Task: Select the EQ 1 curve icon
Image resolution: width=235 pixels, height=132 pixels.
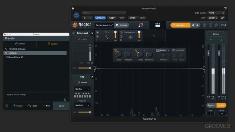Action: [107, 37]
